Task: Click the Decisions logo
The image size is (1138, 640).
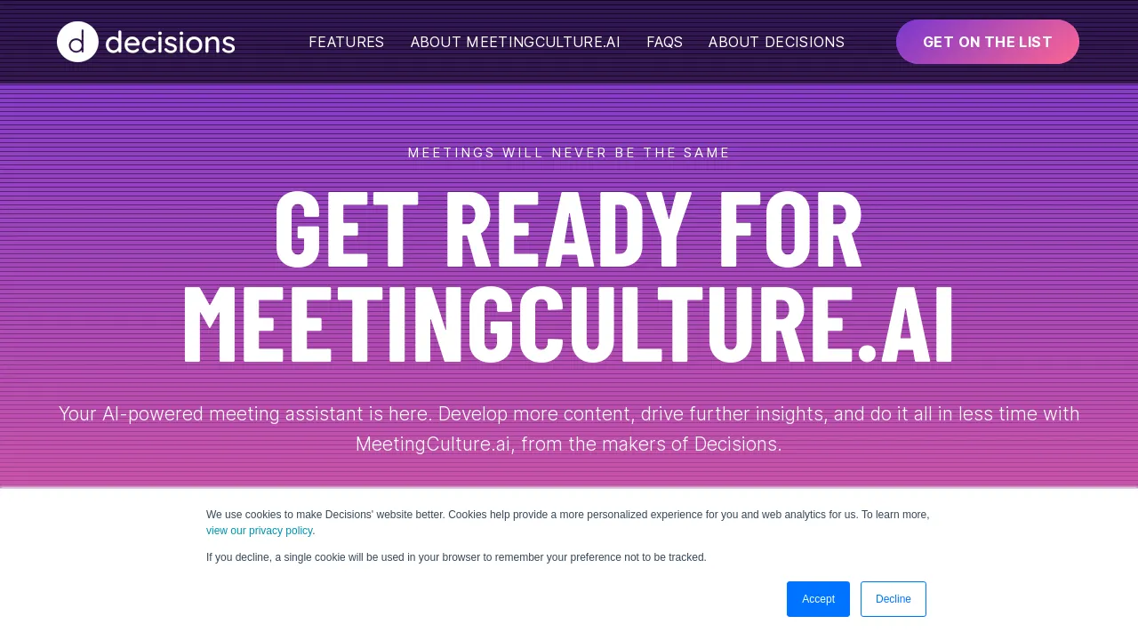Action: pyautogui.click(x=146, y=42)
